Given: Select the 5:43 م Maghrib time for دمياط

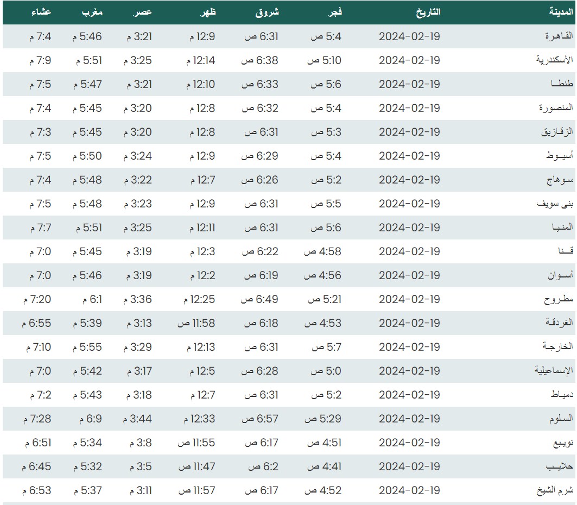Looking at the screenshot, I should click(x=87, y=395).
